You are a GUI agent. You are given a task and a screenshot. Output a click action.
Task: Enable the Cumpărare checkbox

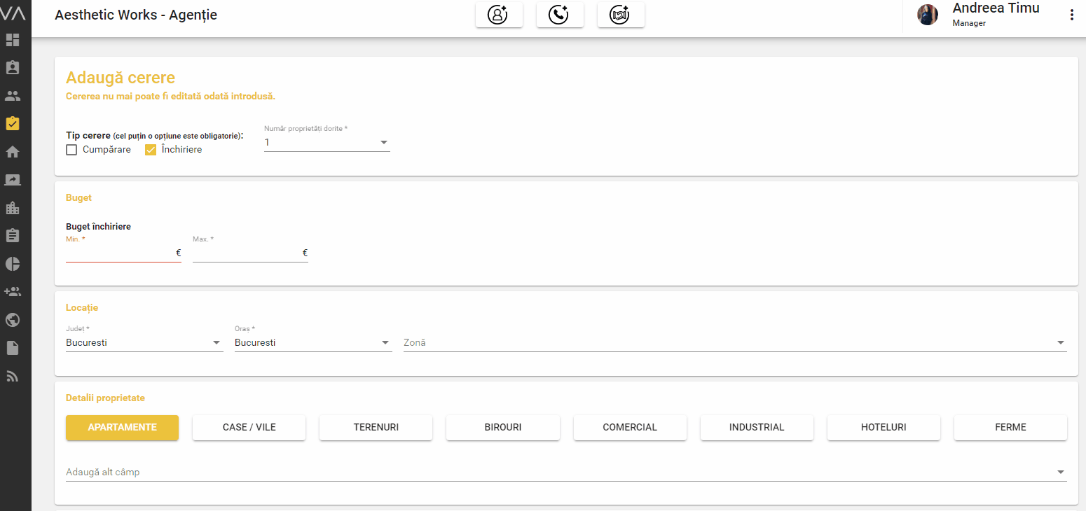tap(71, 150)
